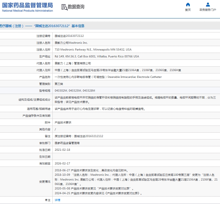Click the 数据查询 search document icon
The width and height of the screenshot is (220, 204).
pyautogui.click(x=64, y=7)
